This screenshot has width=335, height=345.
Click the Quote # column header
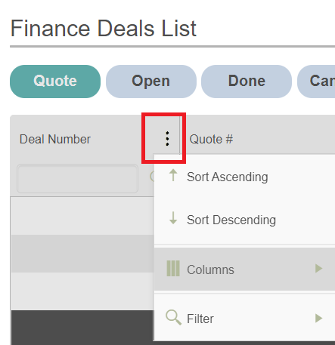[x=211, y=139]
